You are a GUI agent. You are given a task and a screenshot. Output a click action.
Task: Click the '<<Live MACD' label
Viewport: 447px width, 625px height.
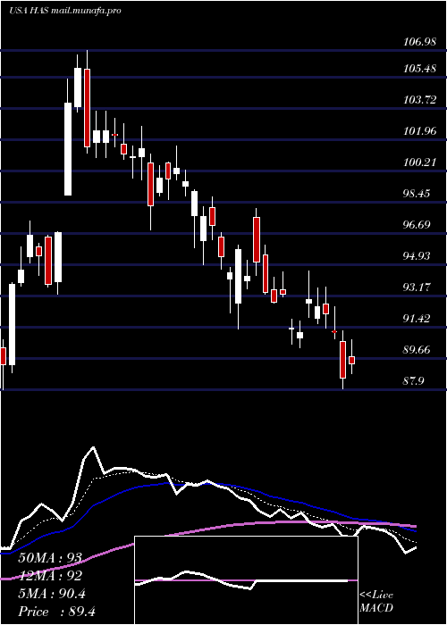[376, 601]
